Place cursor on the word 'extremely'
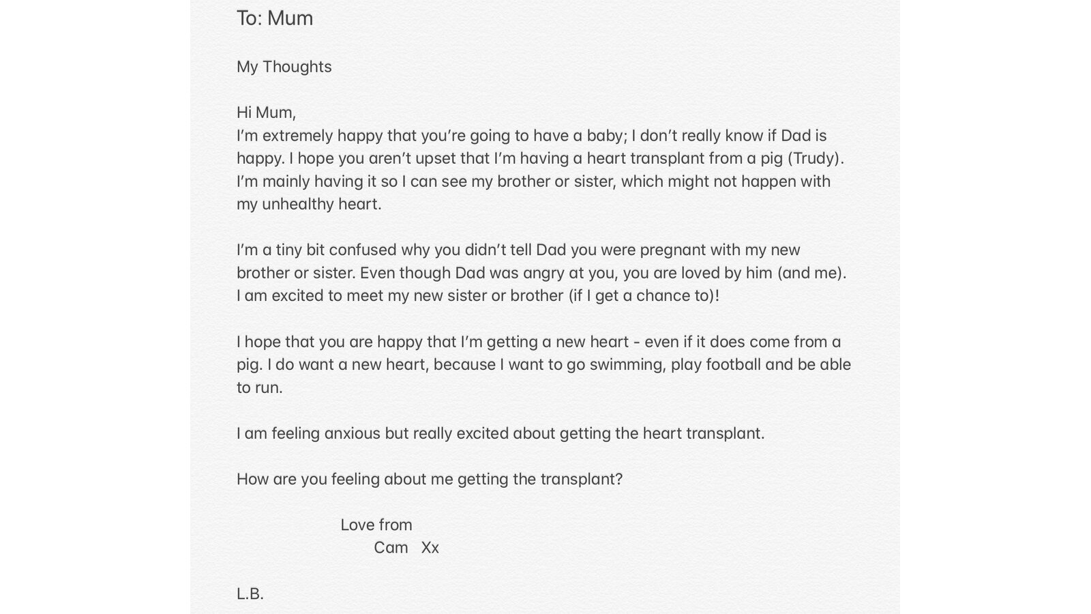Viewport: 1091px width, 614px height. (x=297, y=136)
